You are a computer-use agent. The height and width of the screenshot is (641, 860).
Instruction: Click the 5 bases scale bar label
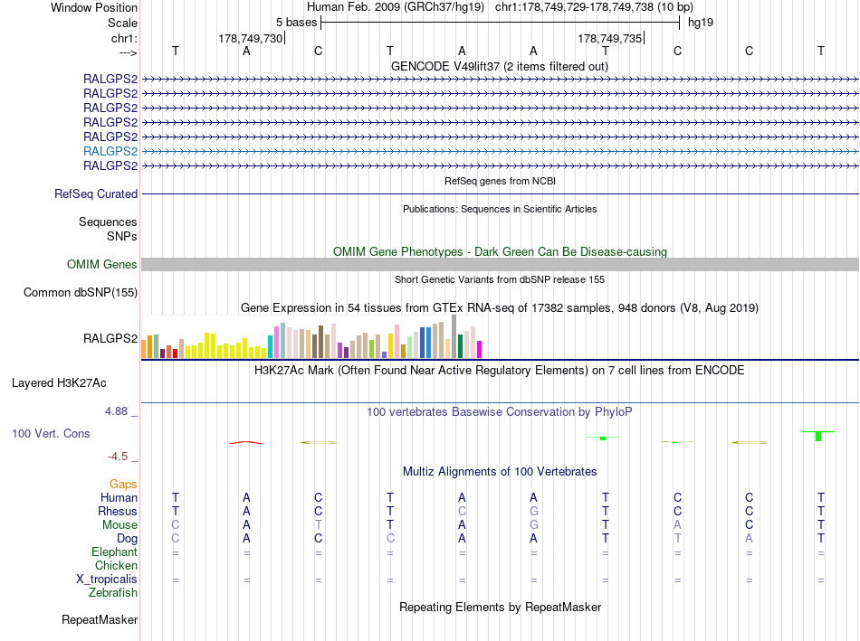pyautogui.click(x=296, y=23)
